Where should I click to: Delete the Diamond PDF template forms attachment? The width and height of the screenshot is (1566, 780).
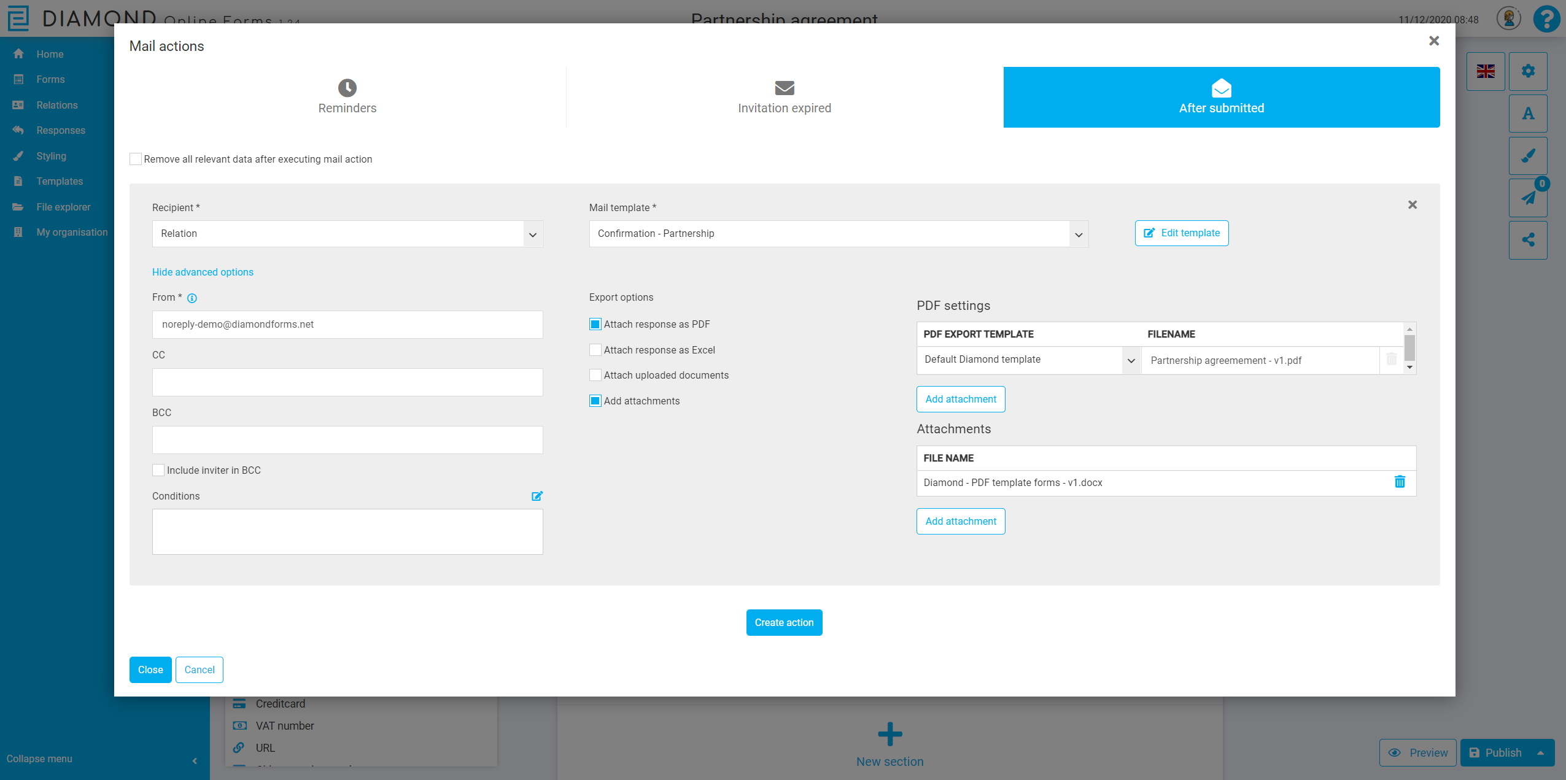pyautogui.click(x=1399, y=482)
